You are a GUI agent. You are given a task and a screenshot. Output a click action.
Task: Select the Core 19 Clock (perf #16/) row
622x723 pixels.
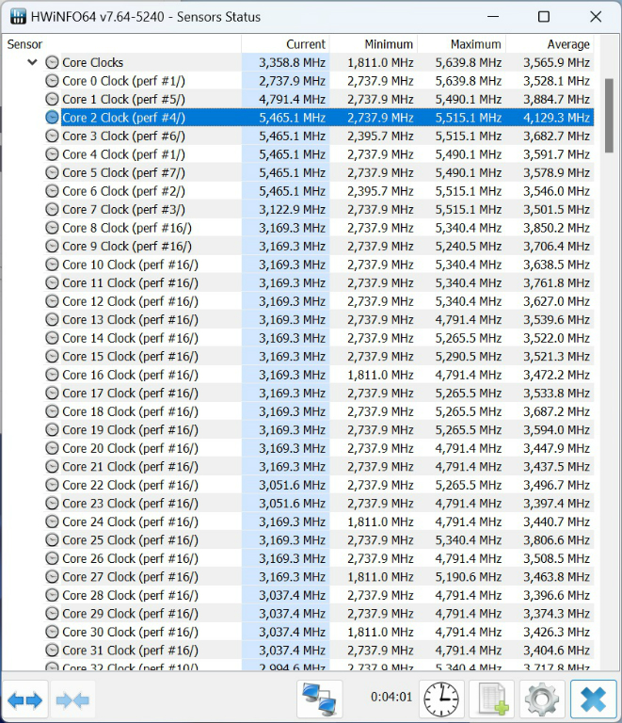coord(319,429)
